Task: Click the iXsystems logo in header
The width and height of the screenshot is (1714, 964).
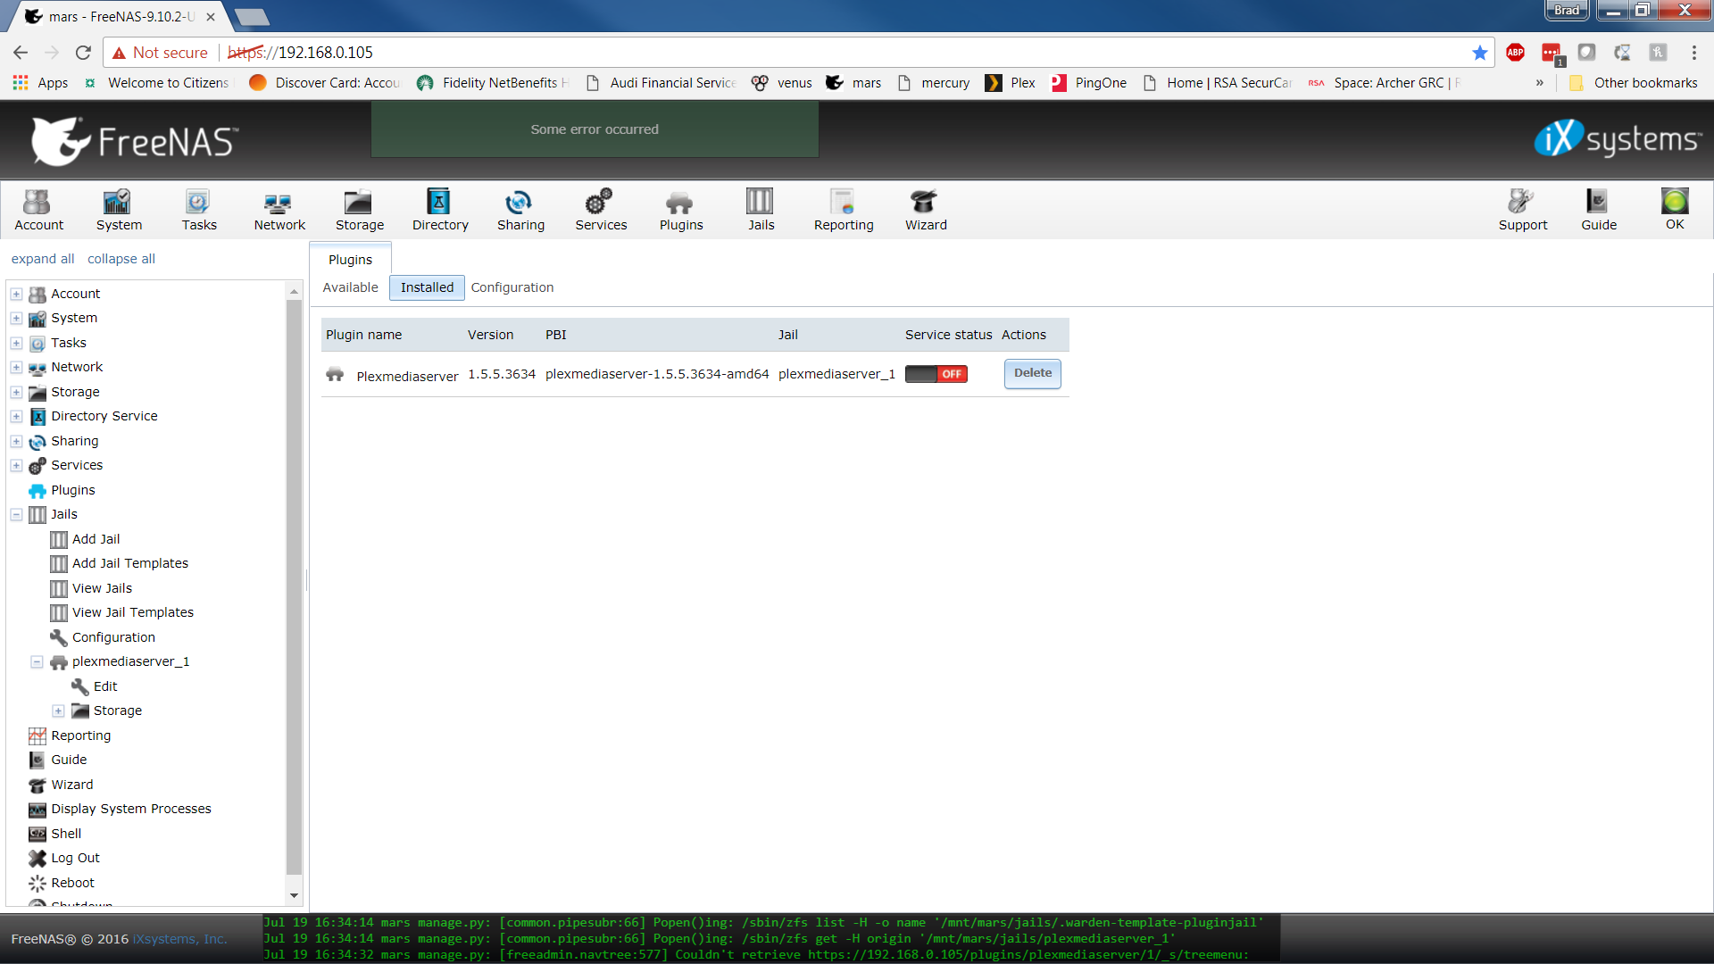Action: tap(1618, 139)
